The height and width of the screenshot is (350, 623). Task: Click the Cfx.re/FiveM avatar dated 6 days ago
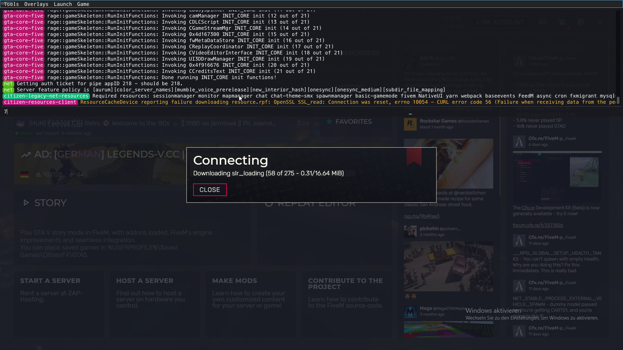[519, 142]
